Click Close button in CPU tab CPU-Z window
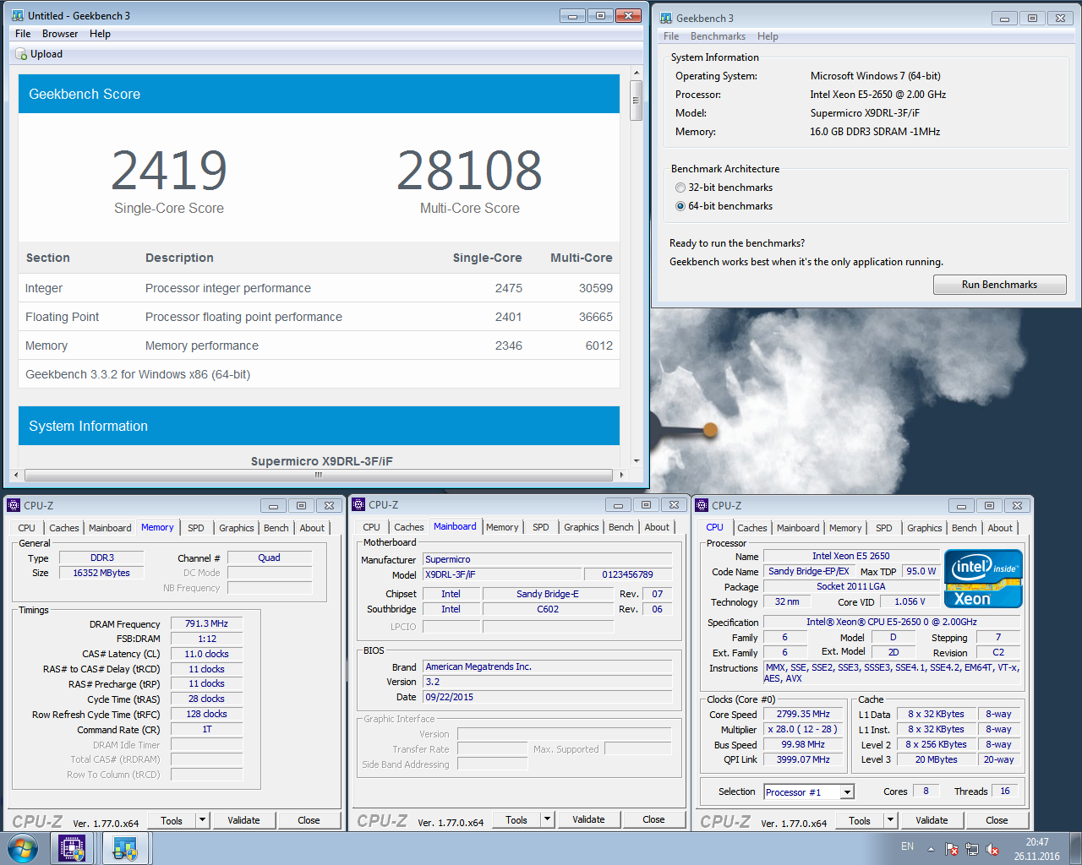The width and height of the screenshot is (1082, 865). (997, 820)
